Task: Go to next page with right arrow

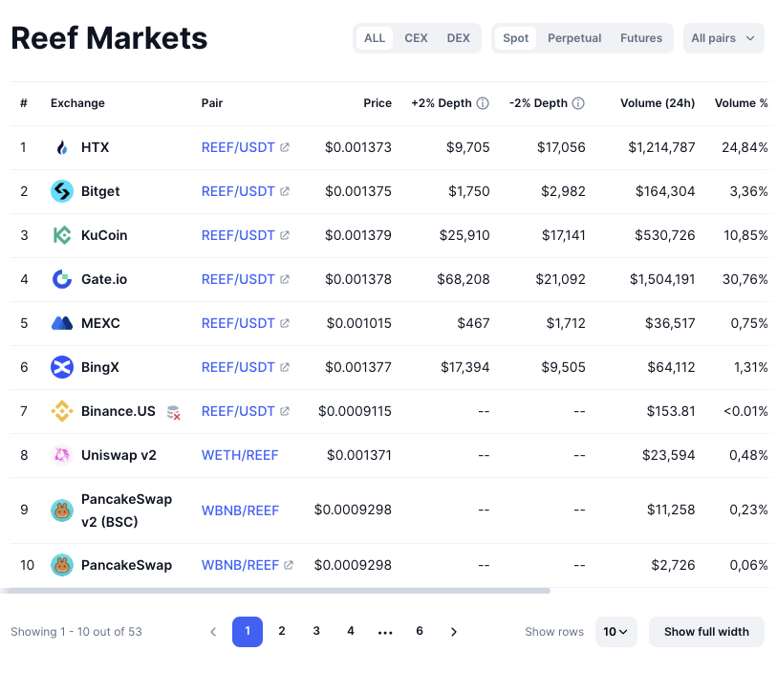Action: pyautogui.click(x=453, y=631)
